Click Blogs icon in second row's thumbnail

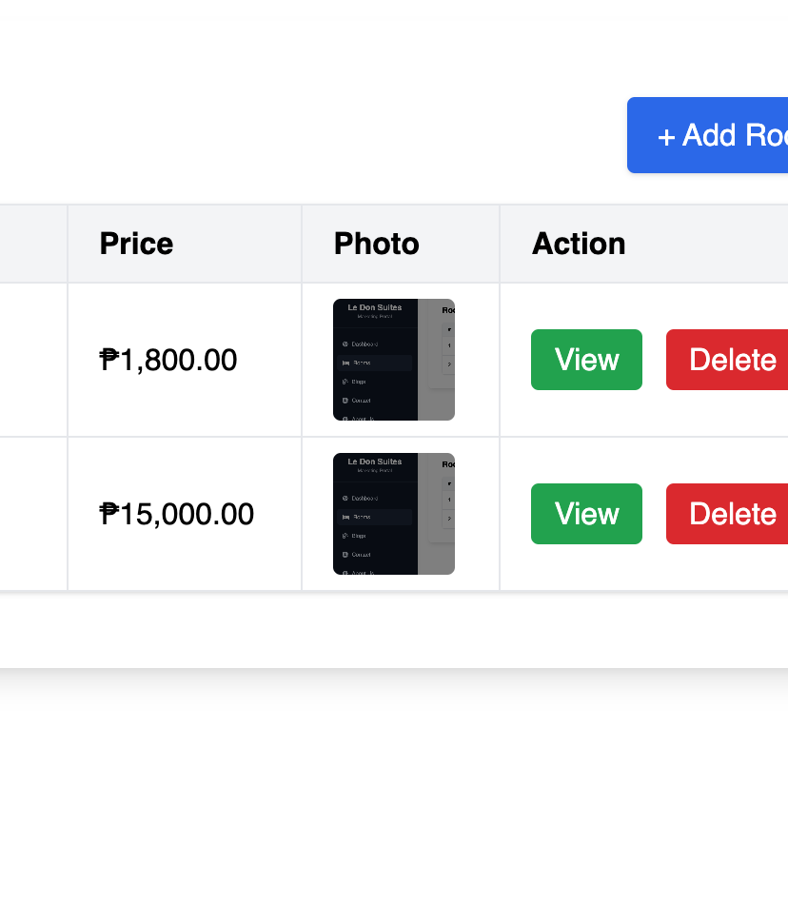(x=345, y=536)
